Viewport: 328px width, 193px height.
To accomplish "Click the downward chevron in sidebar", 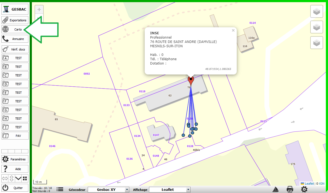I will (18, 178).
